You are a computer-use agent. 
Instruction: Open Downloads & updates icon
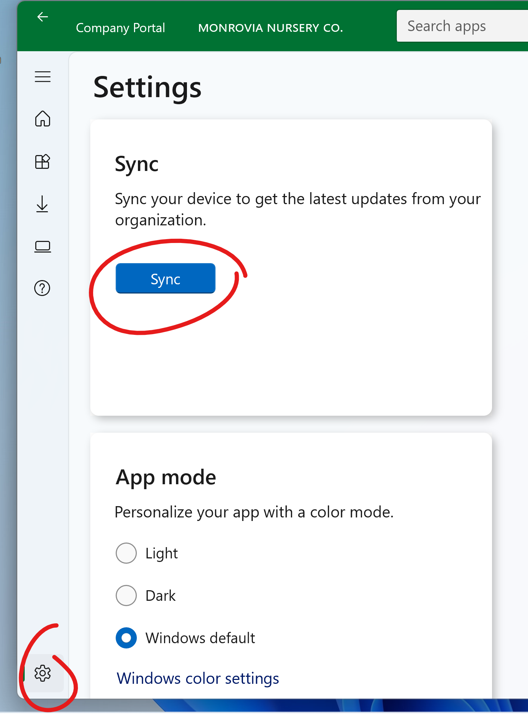(42, 204)
